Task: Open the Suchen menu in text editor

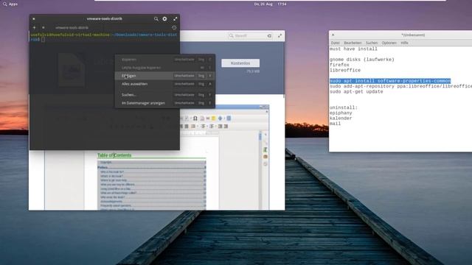Action: [372, 43]
